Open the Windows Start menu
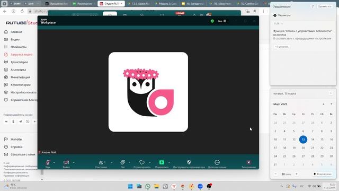339x191 pixels. click(x=130, y=186)
